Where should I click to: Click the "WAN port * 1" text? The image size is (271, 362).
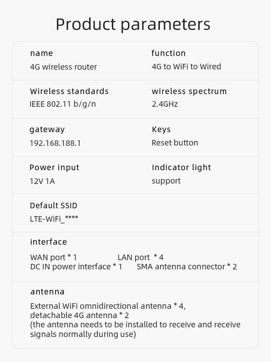coord(54,257)
